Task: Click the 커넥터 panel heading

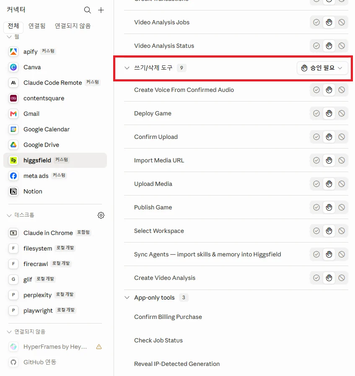Action: 16,10
